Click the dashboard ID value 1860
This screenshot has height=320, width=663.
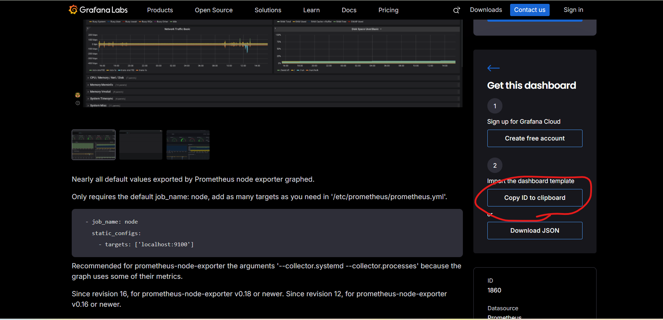(x=494, y=290)
